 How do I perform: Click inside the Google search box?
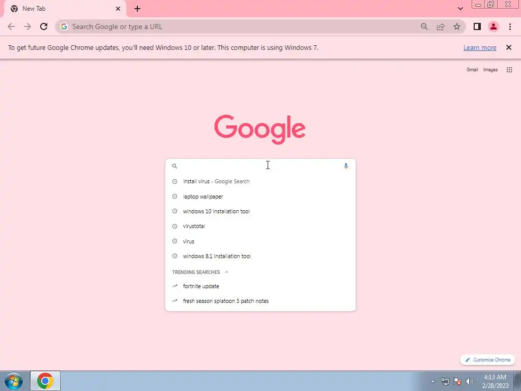coord(260,165)
